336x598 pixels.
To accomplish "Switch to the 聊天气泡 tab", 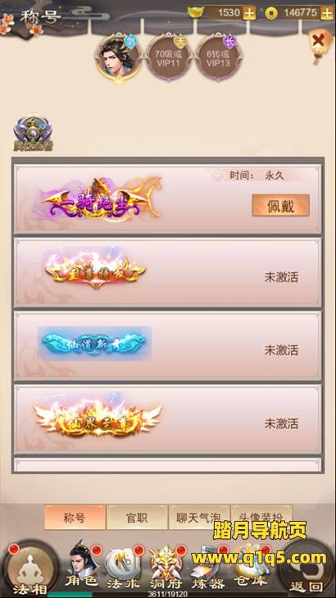I will pyautogui.click(x=199, y=518).
